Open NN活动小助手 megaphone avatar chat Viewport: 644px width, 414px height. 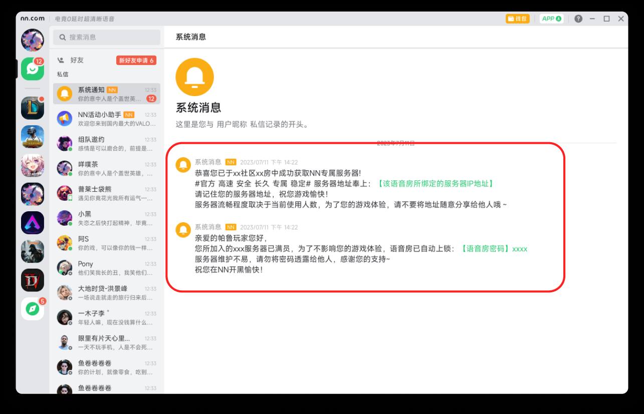pos(65,119)
